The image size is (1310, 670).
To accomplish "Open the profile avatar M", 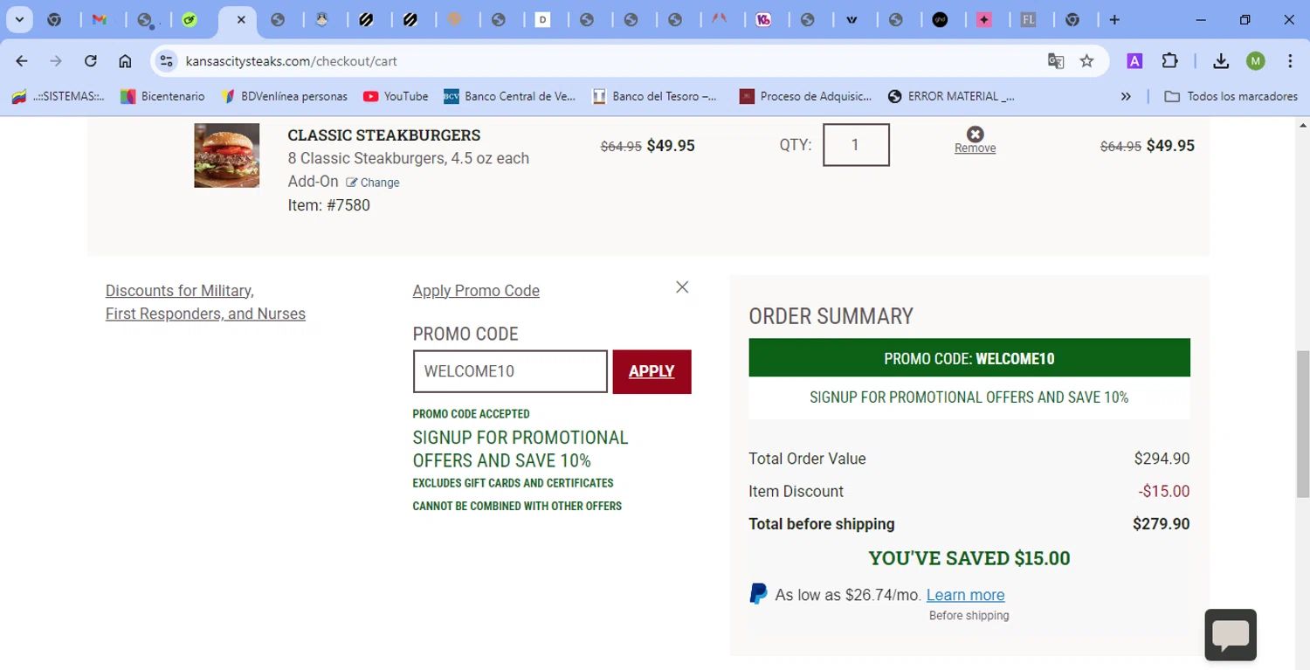I will coord(1255,61).
